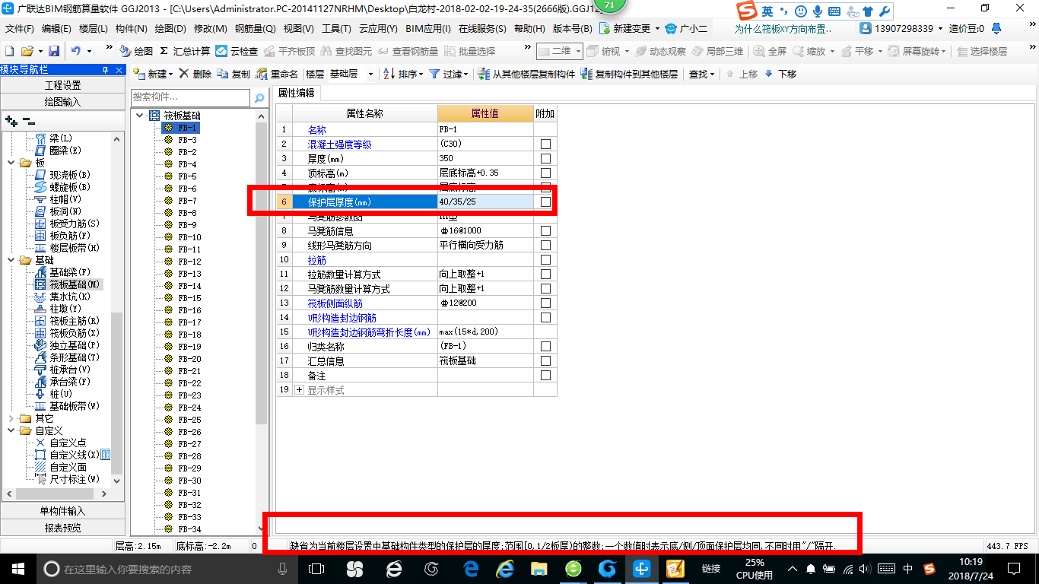This screenshot has height=584, width=1039.
Task: Click the search magnifier icon
Action: [x=259, y=97]
